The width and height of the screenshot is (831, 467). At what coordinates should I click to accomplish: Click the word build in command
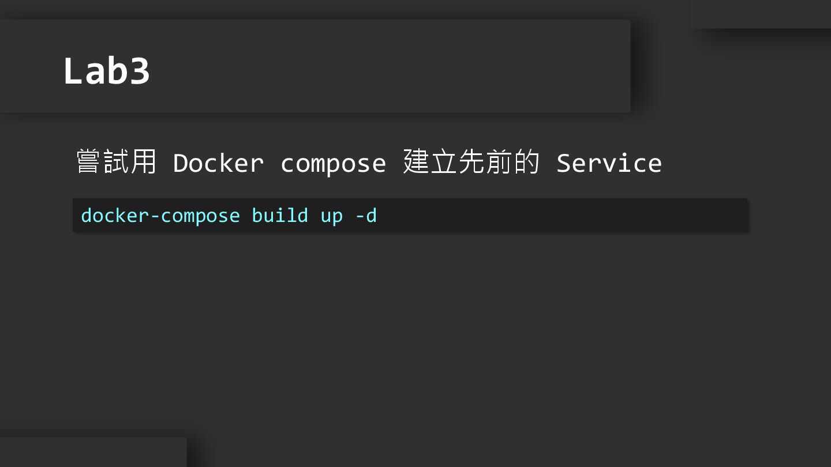tap(280, 216)
